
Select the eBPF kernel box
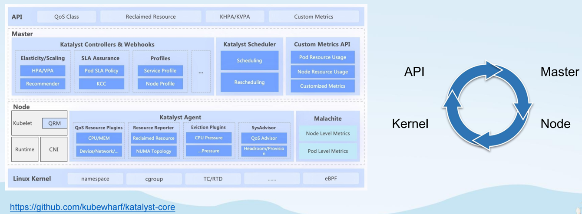[x=331, y=178]
